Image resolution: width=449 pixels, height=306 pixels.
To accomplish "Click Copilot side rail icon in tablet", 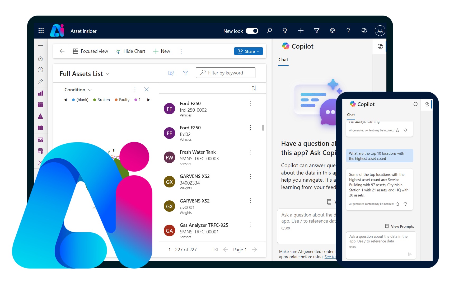I will click(x=380, y=46).
